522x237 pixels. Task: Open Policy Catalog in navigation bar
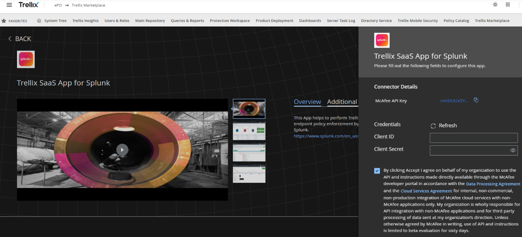(x=456, y=21)
